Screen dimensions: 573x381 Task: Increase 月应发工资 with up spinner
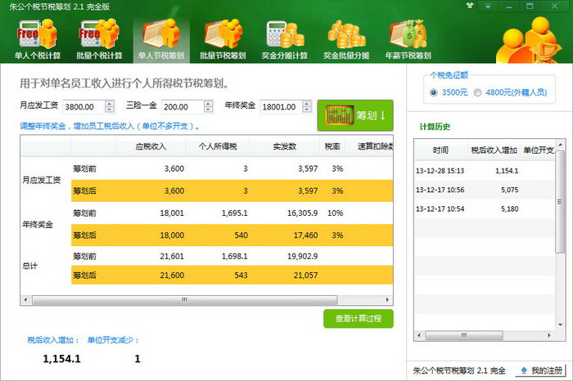point(110,103)
